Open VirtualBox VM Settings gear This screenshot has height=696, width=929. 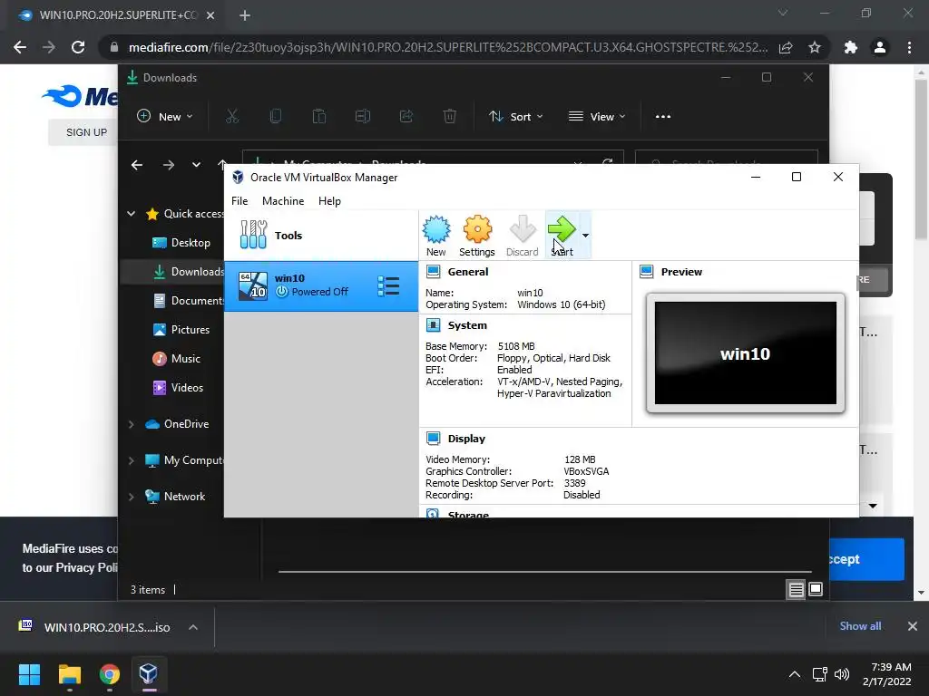pyautogui.click(x=477, y=236)
